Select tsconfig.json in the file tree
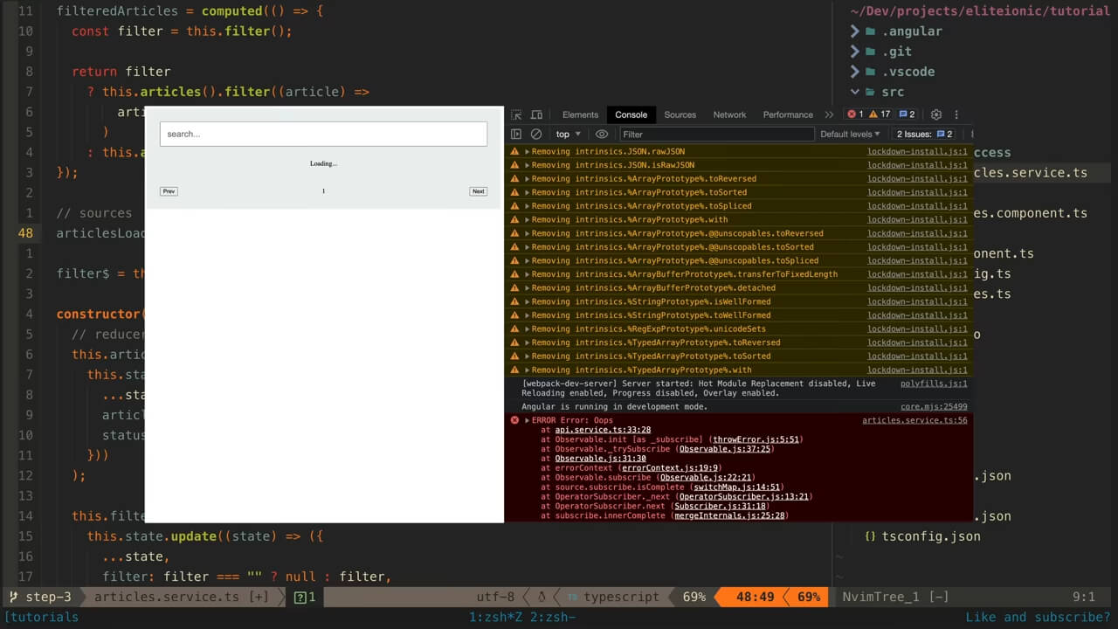Viewport: 1118px width, 629px height. [x=931, y=536]
